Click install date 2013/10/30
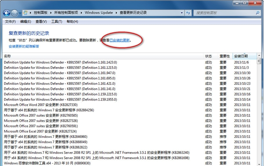Image resolution: width=264 pixels, height=166 pixels. (x=242, y=73)
